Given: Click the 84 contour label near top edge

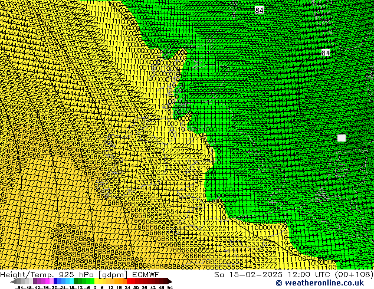Looking at the screenshot, I should pyautogui.click(x=260, y=10).
